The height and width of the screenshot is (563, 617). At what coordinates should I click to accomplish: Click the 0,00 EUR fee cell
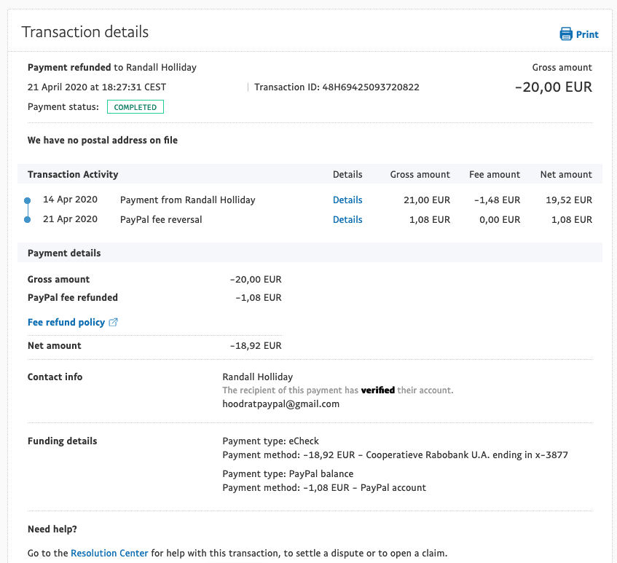pyautogui.click(x=500, y=219)
